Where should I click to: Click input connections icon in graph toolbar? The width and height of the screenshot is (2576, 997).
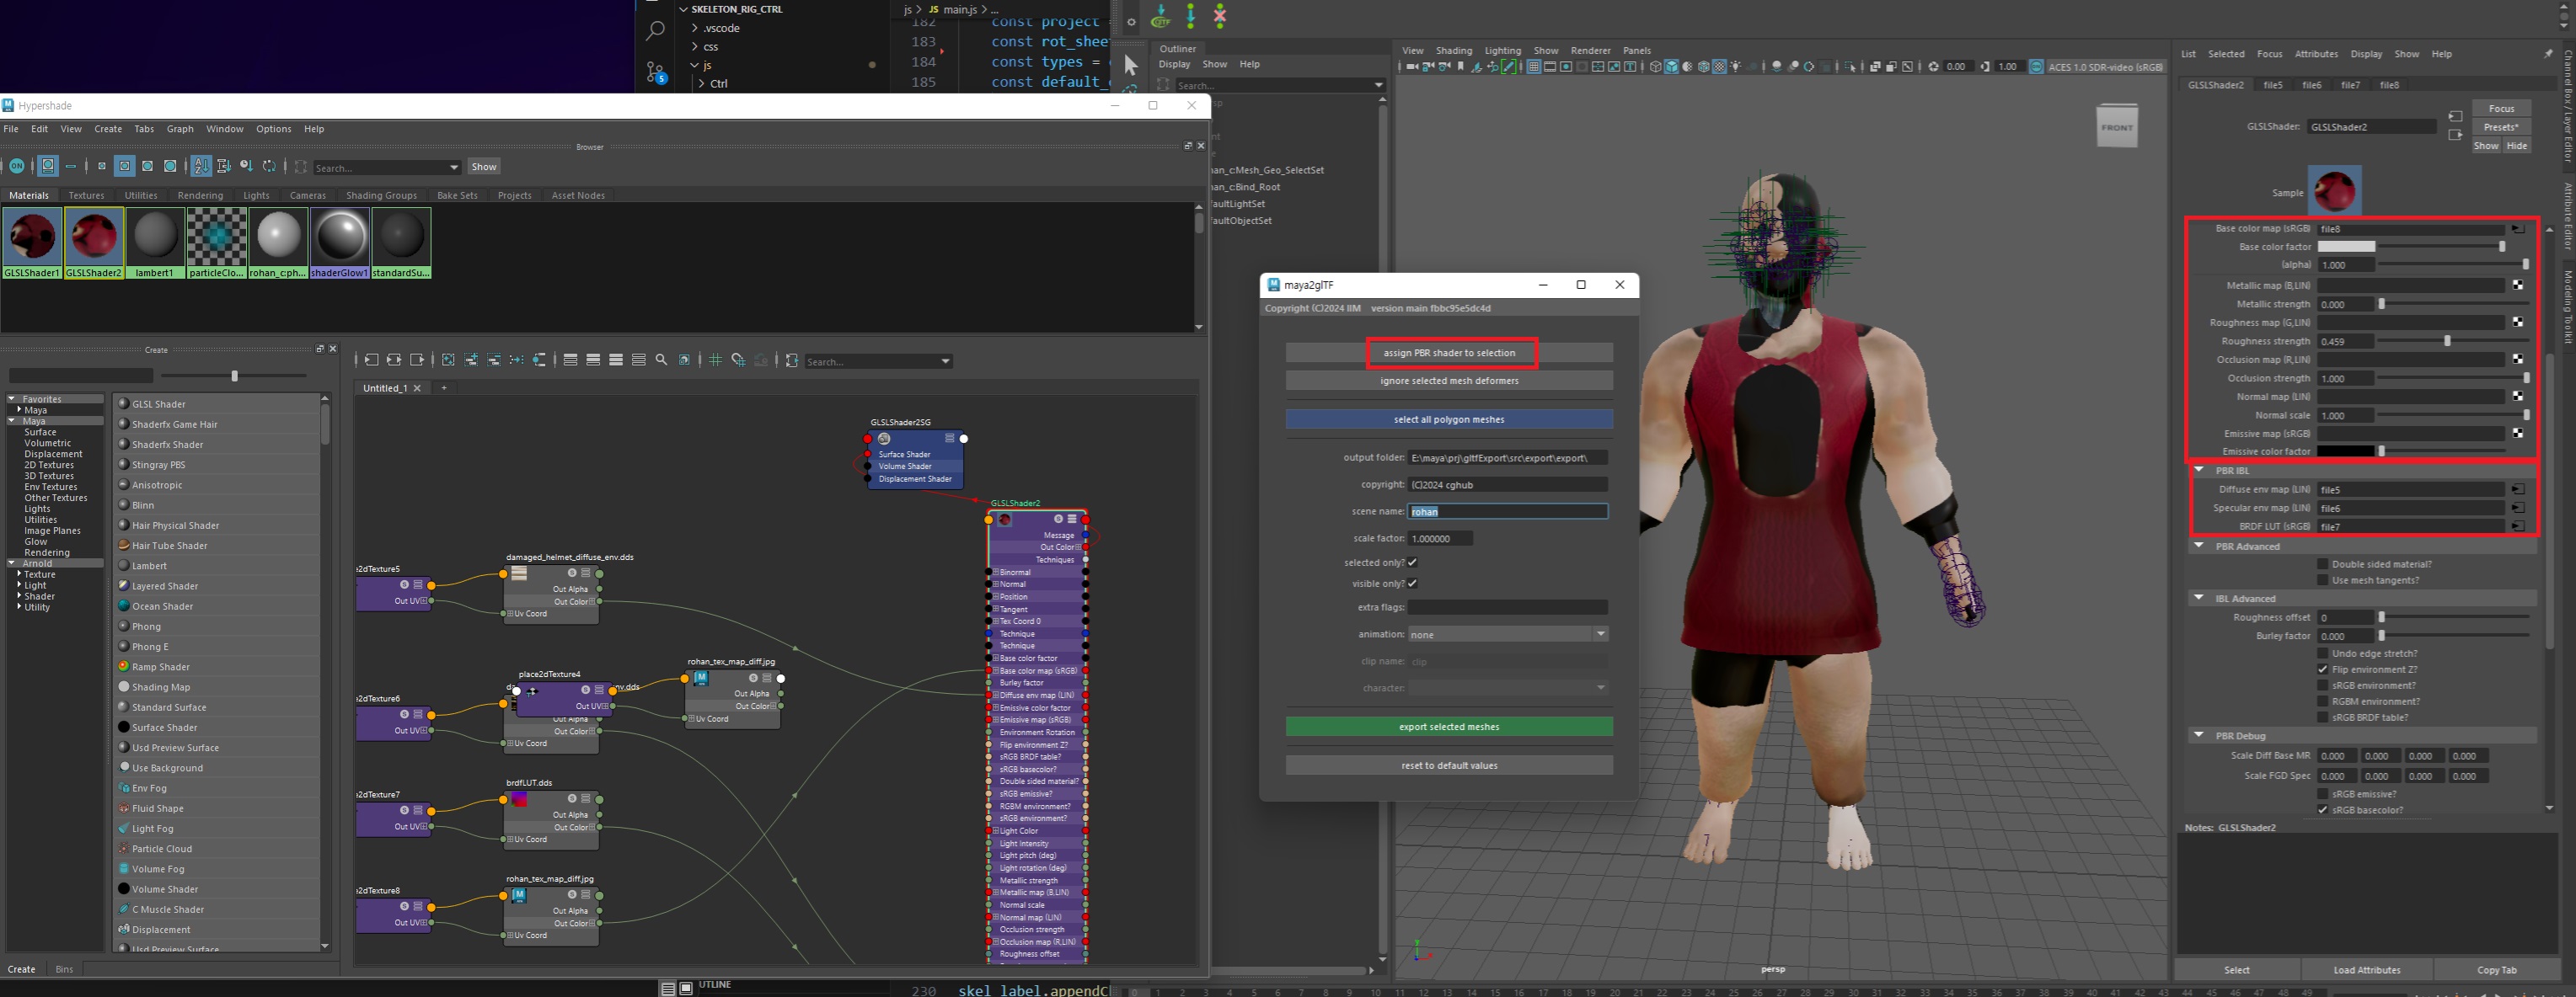(x=371, y=360)
